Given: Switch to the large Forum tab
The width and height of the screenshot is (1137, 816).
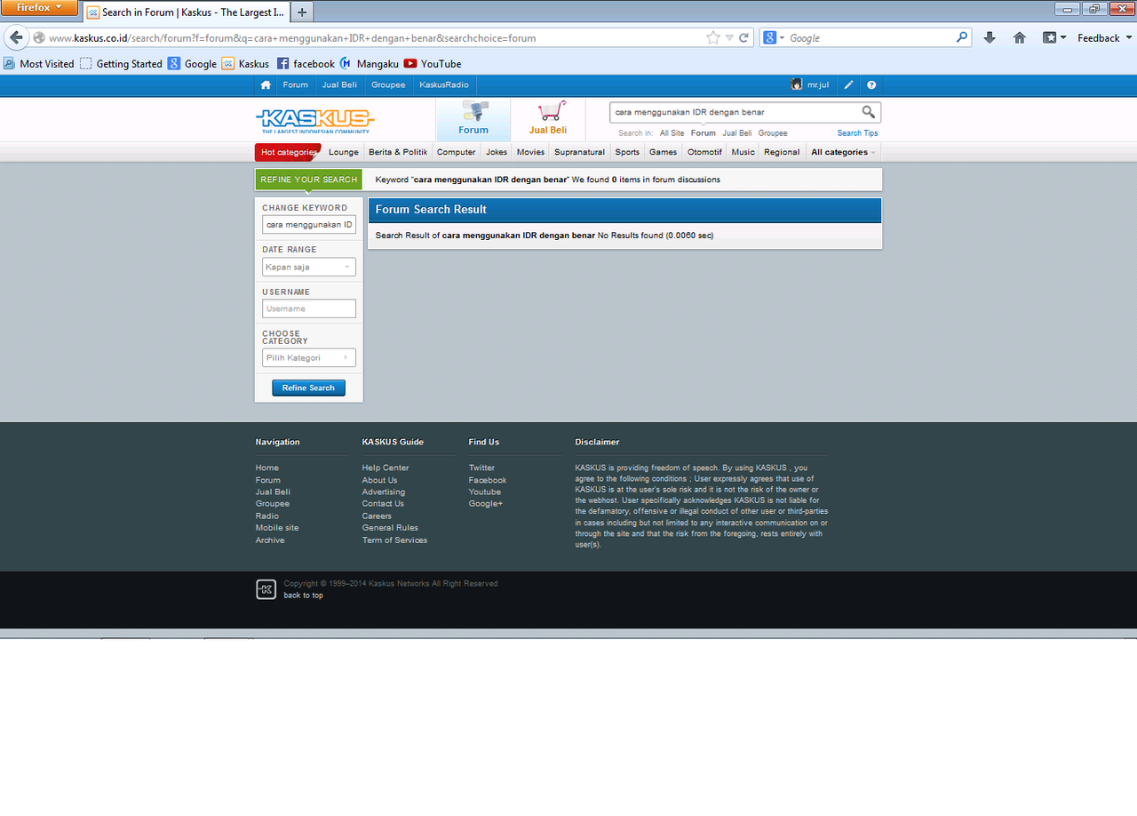Looking at the screenshot, I should coord(473,119).
